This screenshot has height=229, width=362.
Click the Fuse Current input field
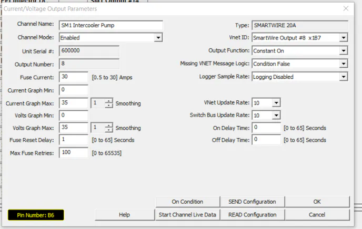[73, 77]
